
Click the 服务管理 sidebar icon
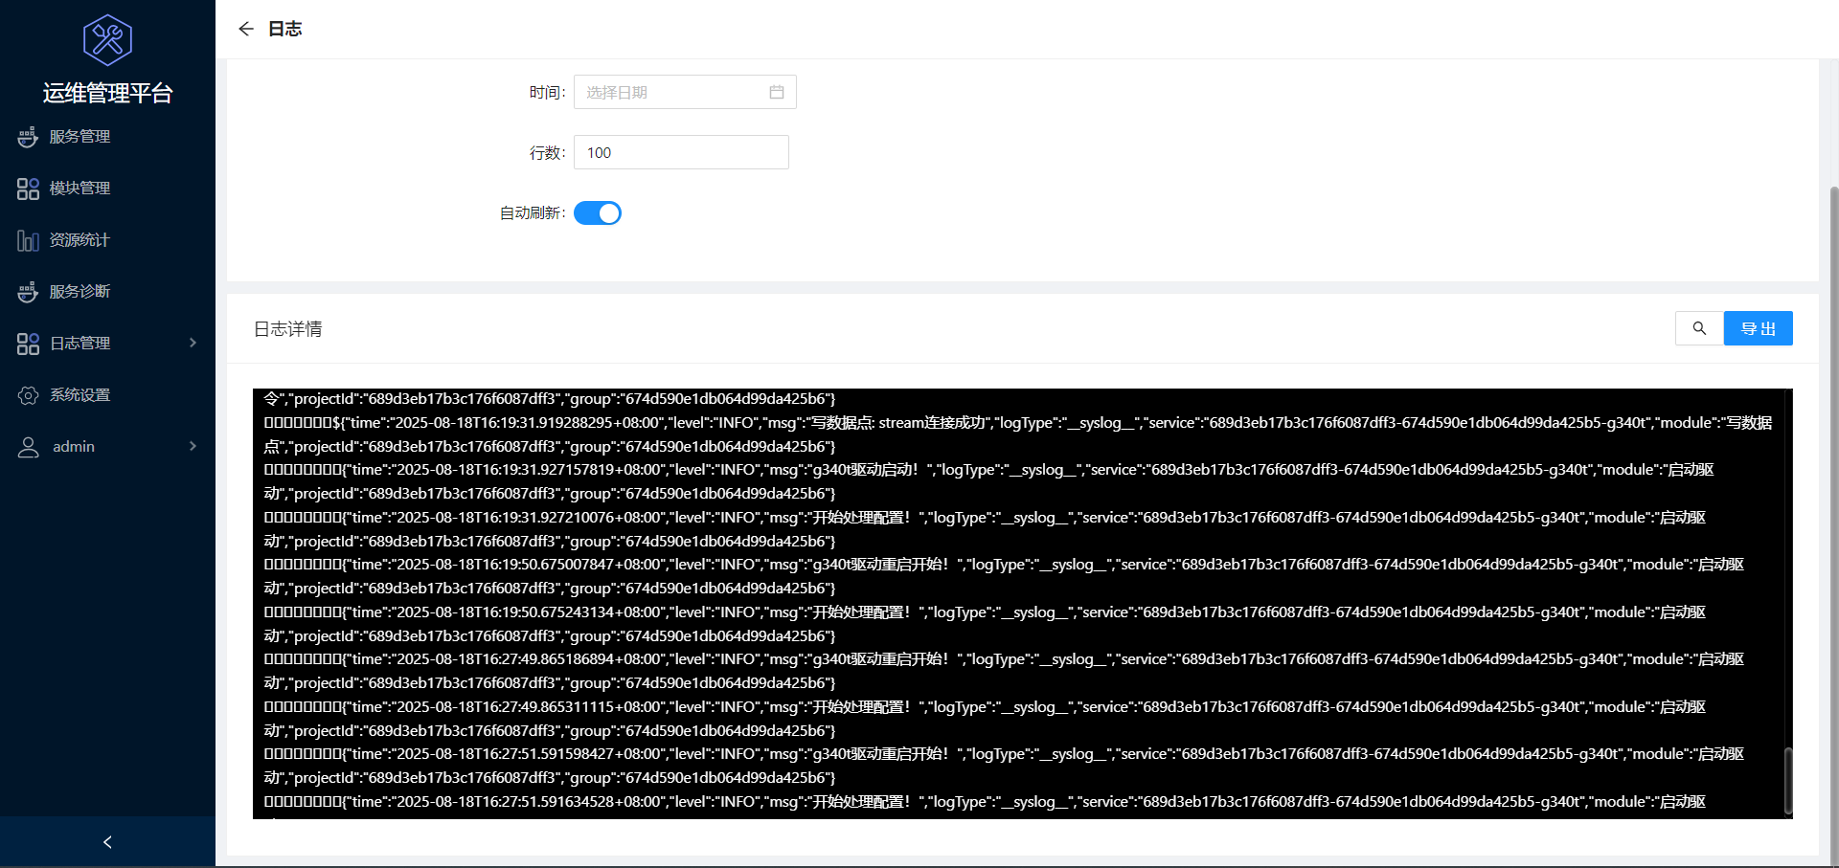pyautogui.click(x=28, y=137)
